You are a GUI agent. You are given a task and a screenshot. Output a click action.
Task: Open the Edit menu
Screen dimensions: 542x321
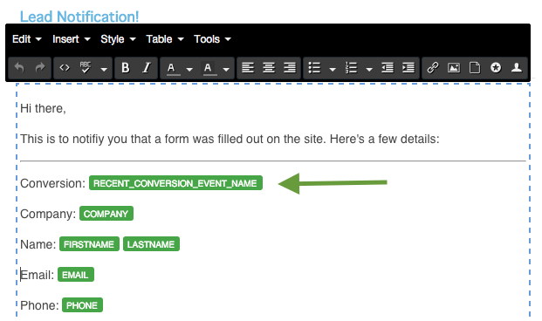click(26, 39)
